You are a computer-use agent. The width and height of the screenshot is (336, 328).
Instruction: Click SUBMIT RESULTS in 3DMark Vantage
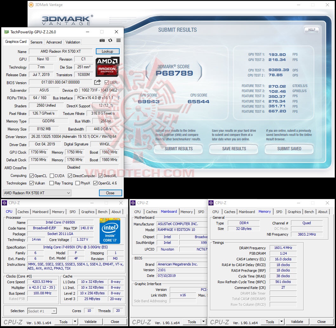[179, 149]
